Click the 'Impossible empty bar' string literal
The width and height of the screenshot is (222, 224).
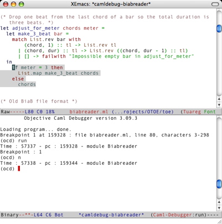coord(131,56)
